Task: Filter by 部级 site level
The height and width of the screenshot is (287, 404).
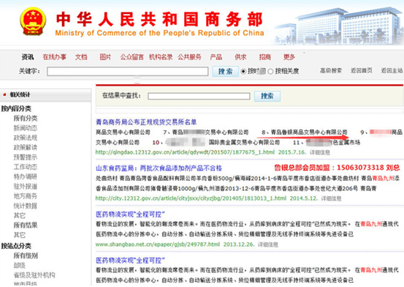Action: tap(20, 266)
